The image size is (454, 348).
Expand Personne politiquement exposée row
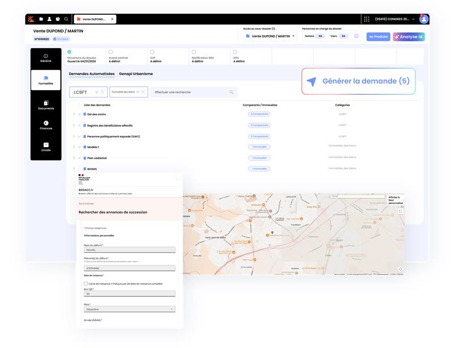(x=74, y=136)
